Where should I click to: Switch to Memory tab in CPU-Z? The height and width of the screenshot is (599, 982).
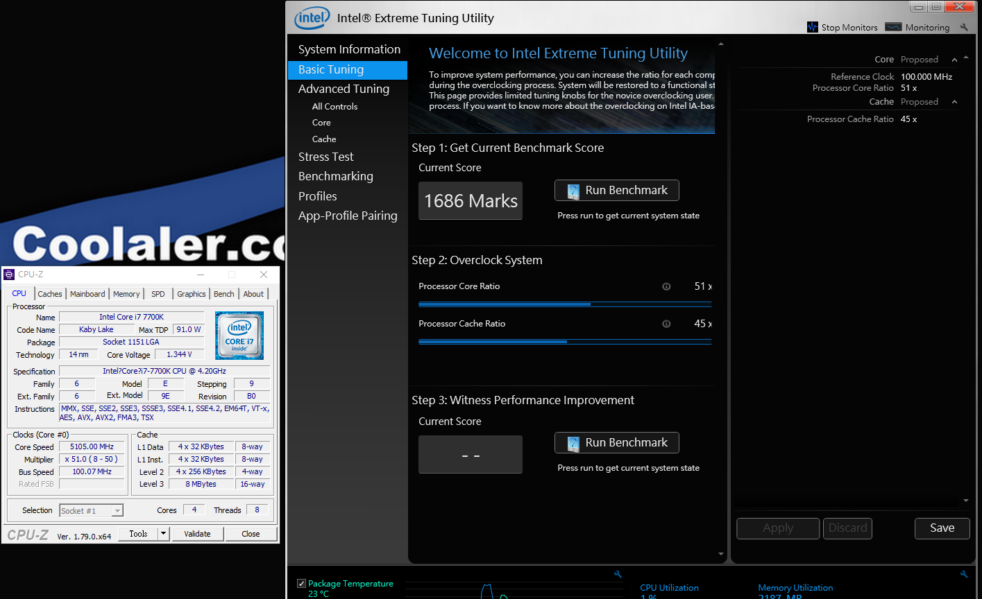[126, 294]
